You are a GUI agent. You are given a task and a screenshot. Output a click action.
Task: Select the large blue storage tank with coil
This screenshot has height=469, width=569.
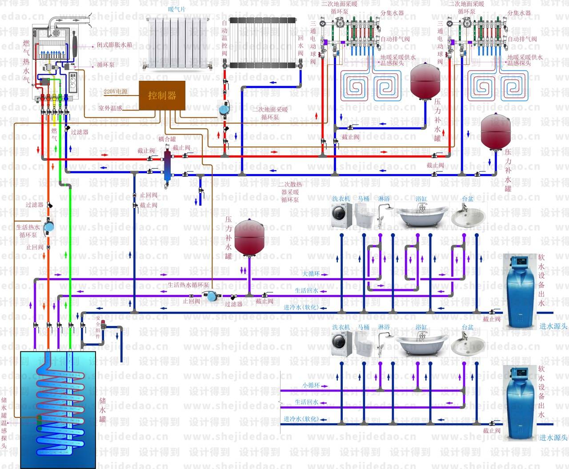pyautogui.click(x=58, y=409)
